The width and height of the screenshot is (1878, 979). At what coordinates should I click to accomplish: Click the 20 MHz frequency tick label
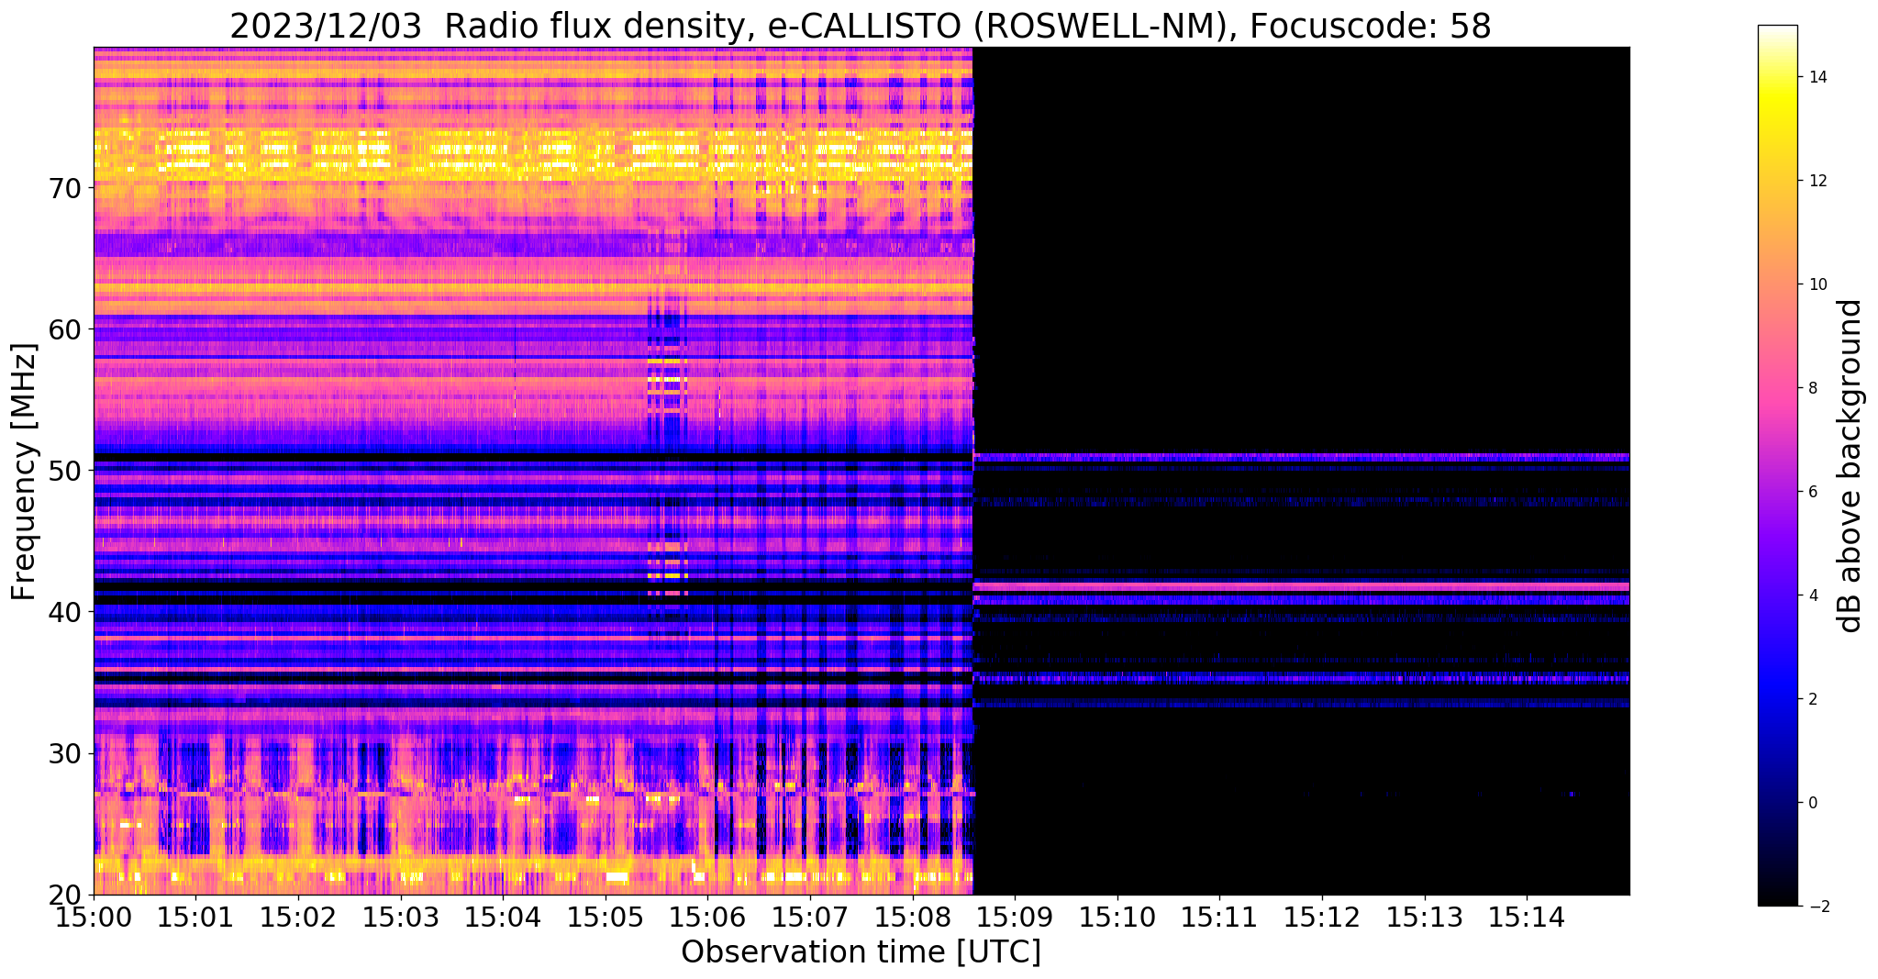(65, 895)
